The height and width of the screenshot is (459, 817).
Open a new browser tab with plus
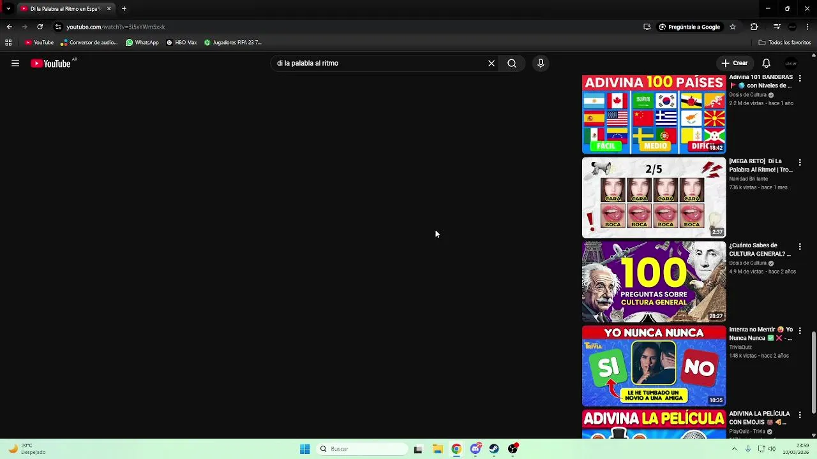click(x=124, y=9)
